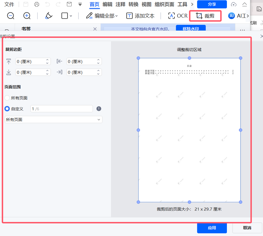Select the 自定义 page range option
The width and height of the screenshot is (263, 236).
tap(7, 109)
